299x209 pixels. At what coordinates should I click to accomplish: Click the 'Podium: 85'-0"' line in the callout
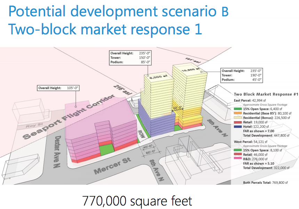pyautogui.click(x=130, y=62)
